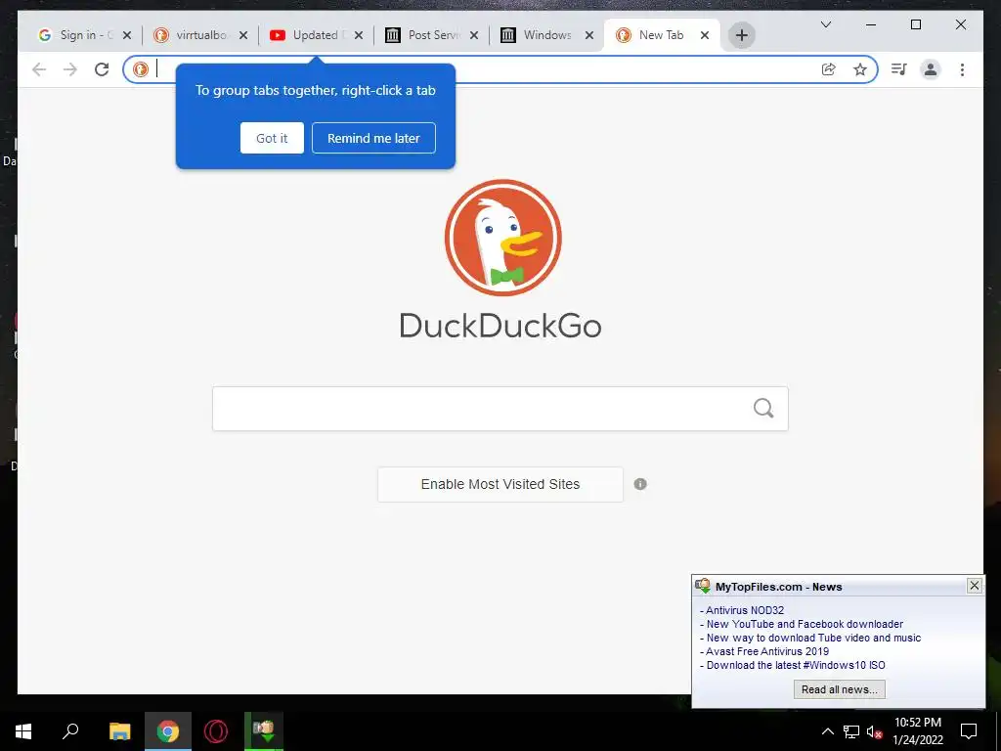Click the Chrome taskbar icon

point(168,731)
